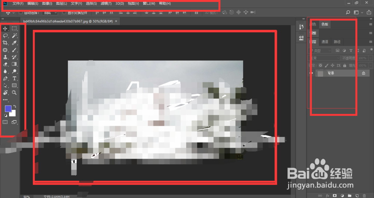Open the 正常 blend mode dropdown
Viewport: 374px width, 198px height.
(x=324, y=58)
